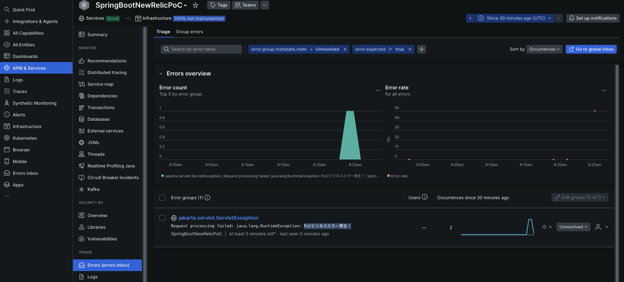Screen dimensions: 624x282
Task: Click info icon next to Users
Action: tap(425, 197)
